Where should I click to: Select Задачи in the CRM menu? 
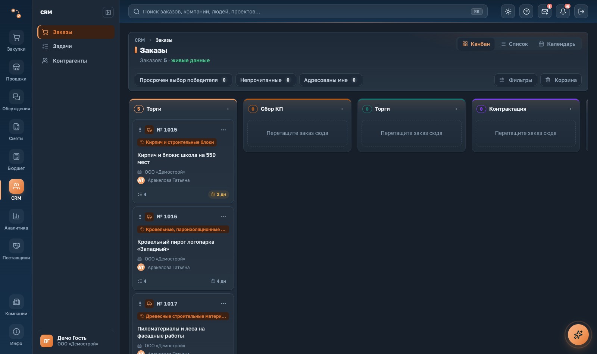(76, 46)
